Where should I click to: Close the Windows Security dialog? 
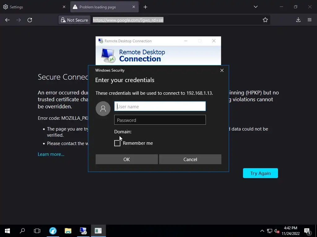pos(222,70)
